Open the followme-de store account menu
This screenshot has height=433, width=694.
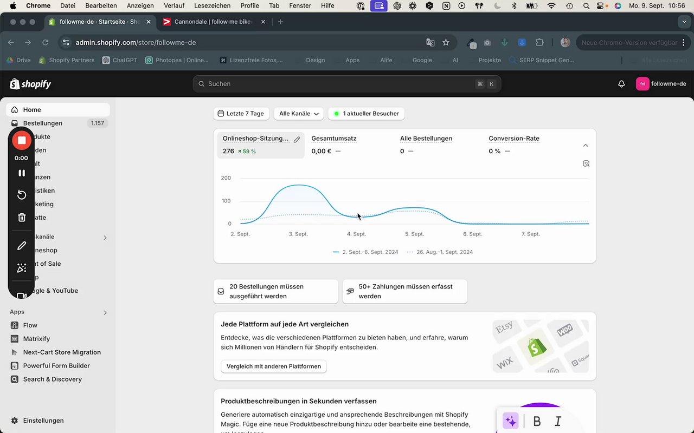pyautogui.click(x=661, y=84)
